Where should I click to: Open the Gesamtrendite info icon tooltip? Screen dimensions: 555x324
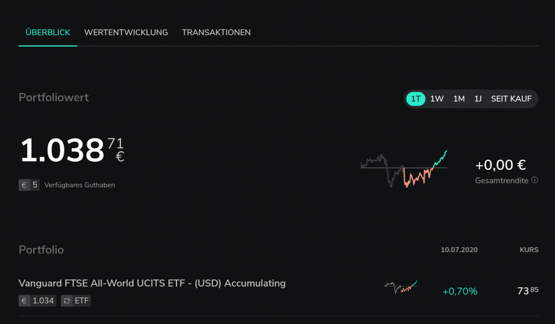(534, 180)
